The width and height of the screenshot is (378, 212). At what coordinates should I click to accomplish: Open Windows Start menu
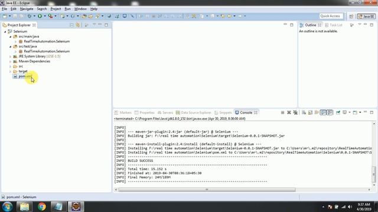7,207
